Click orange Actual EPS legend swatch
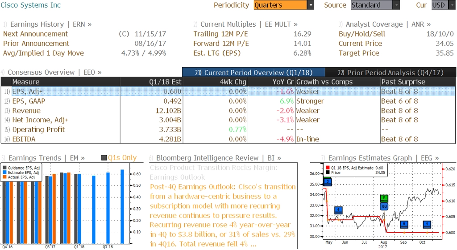 coord(4,177)
